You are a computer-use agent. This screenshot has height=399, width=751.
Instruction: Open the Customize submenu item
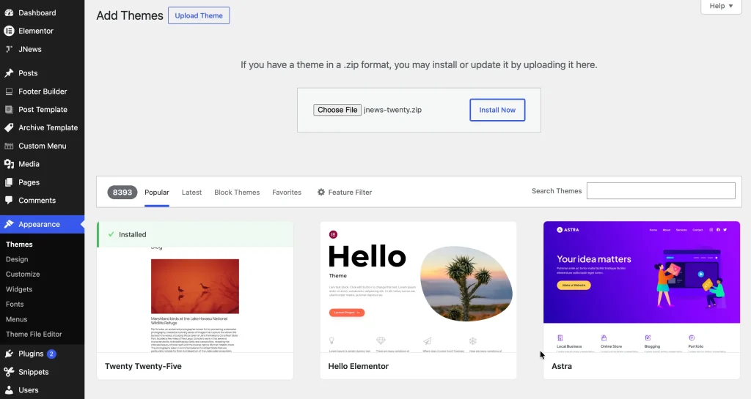pos(23,275)
